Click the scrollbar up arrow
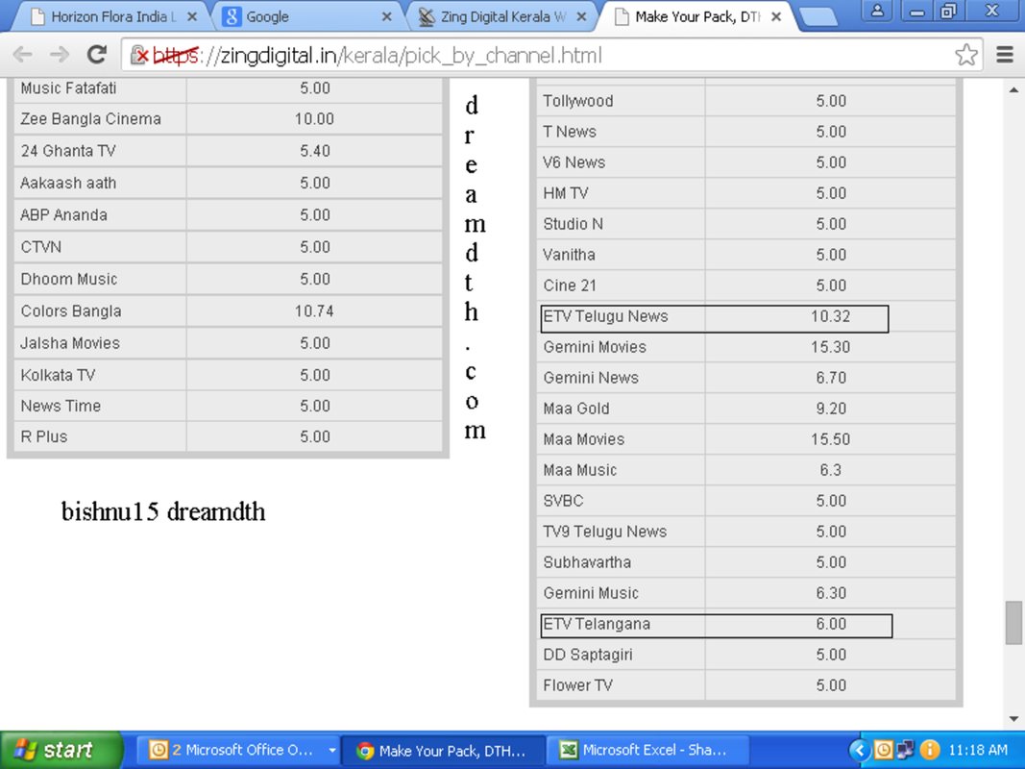 1013,89
